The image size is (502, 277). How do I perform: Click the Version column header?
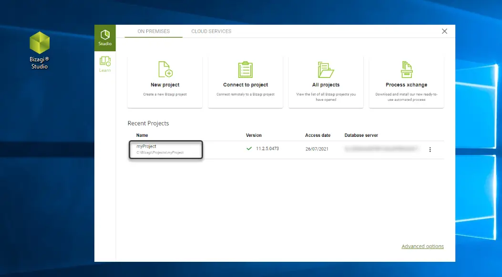254,135
